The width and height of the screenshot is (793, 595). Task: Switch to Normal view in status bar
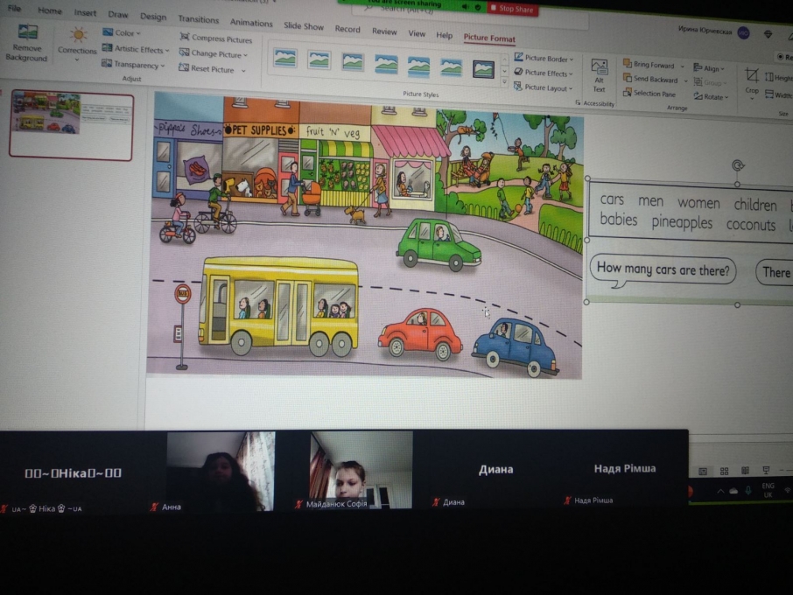[x=703, y=471]
